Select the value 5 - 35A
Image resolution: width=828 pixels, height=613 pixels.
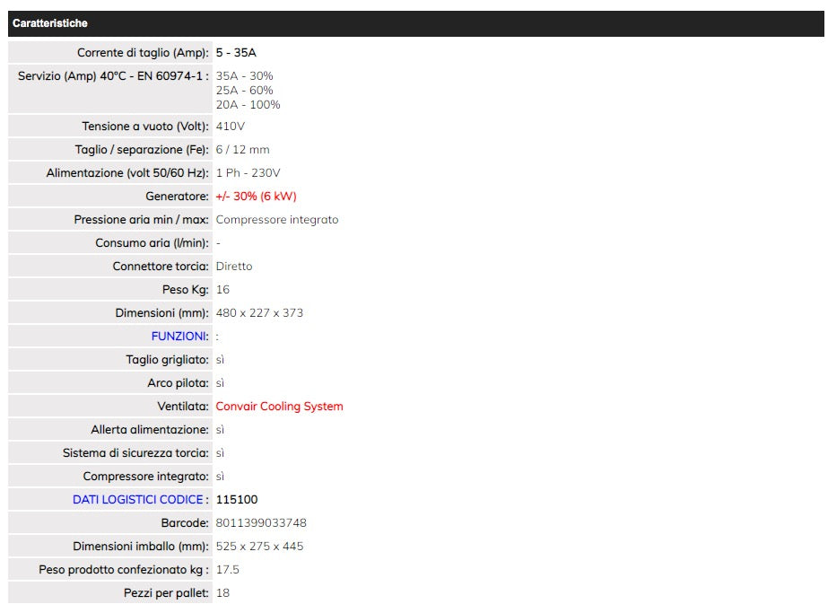click(236, 53)
